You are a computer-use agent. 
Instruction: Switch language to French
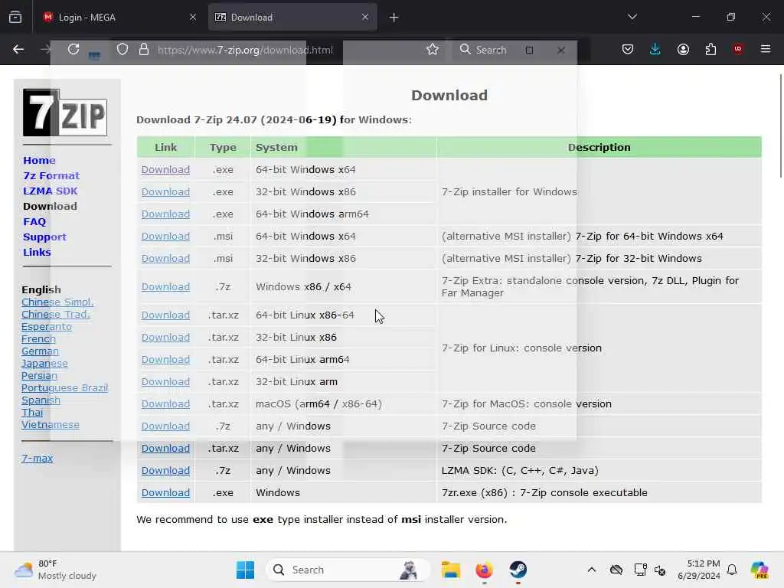[x=38, y=339]
